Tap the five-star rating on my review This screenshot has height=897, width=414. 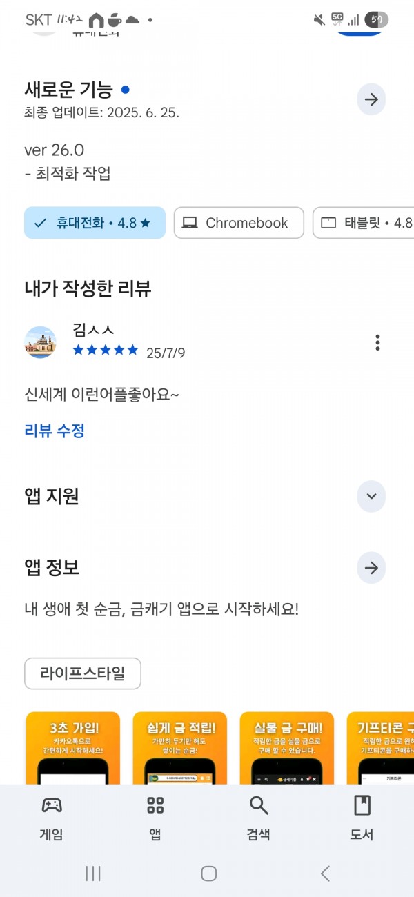click(106, 350)
